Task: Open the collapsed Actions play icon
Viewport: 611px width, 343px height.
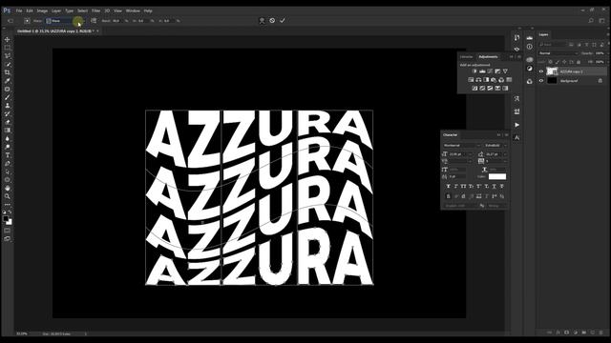Action: (x=516, y=125)
